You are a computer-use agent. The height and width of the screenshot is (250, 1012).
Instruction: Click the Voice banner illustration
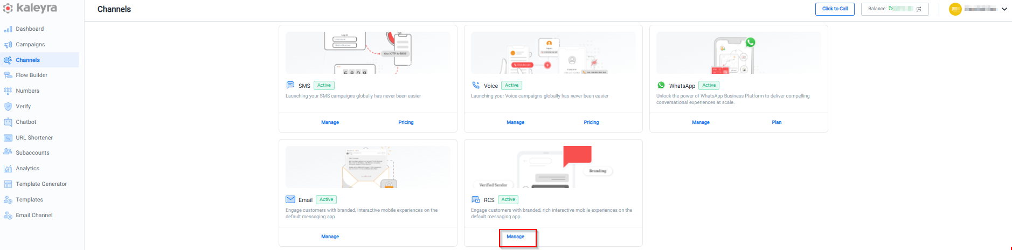553,53
